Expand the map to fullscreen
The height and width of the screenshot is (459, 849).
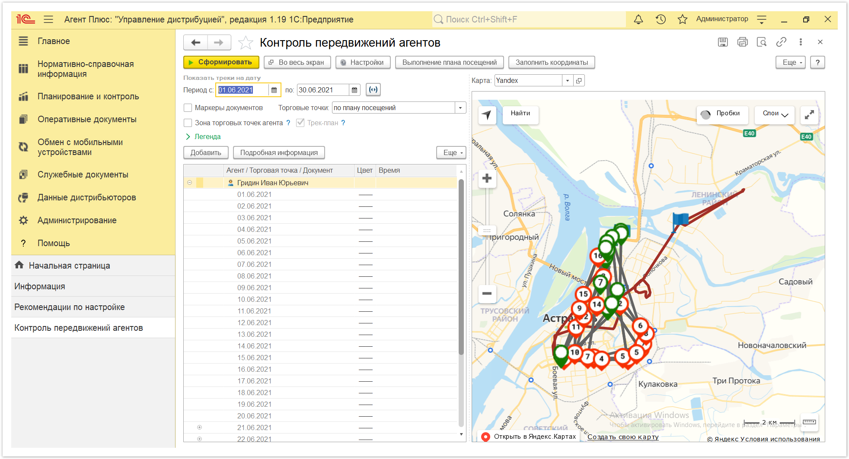809,115
